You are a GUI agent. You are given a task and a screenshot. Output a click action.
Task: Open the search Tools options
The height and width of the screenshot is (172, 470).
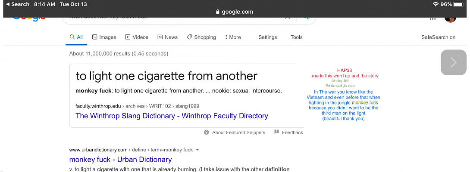pyautogui.click(x=296, y=37)
